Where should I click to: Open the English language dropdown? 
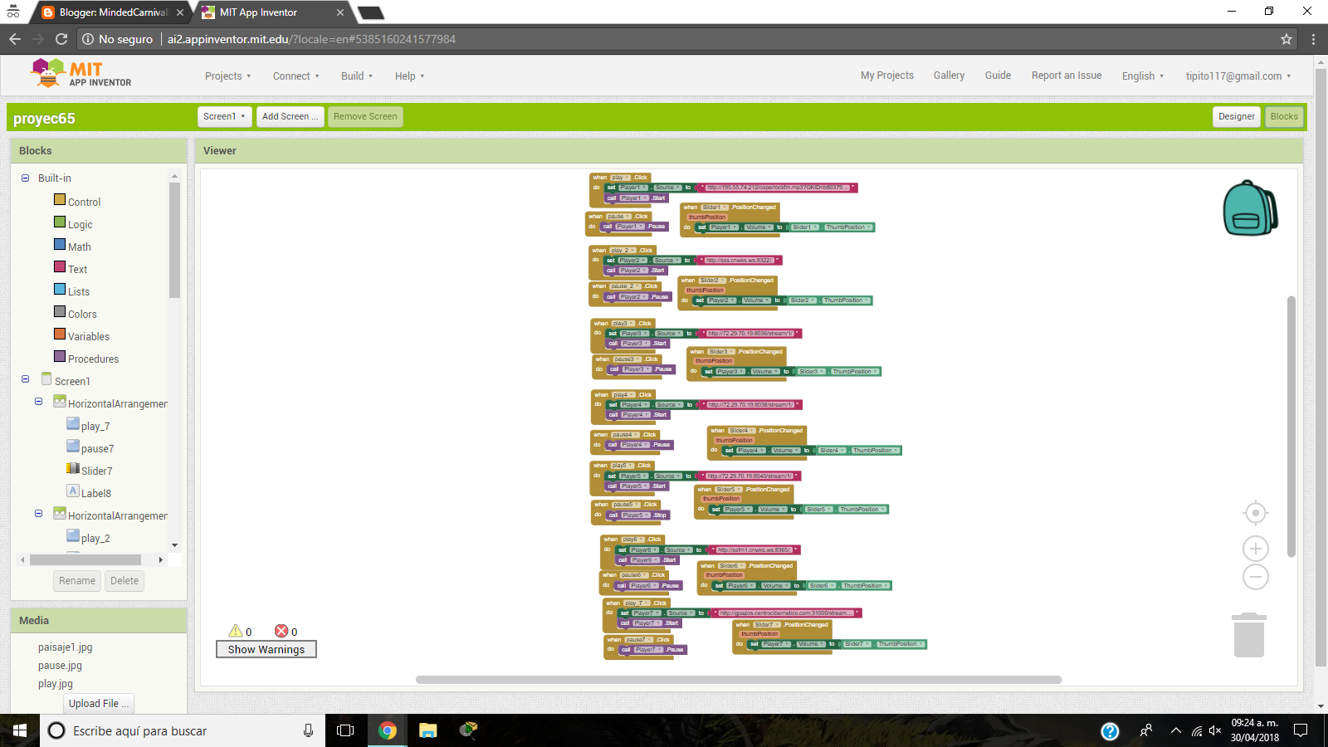[x=1142, y=76]
